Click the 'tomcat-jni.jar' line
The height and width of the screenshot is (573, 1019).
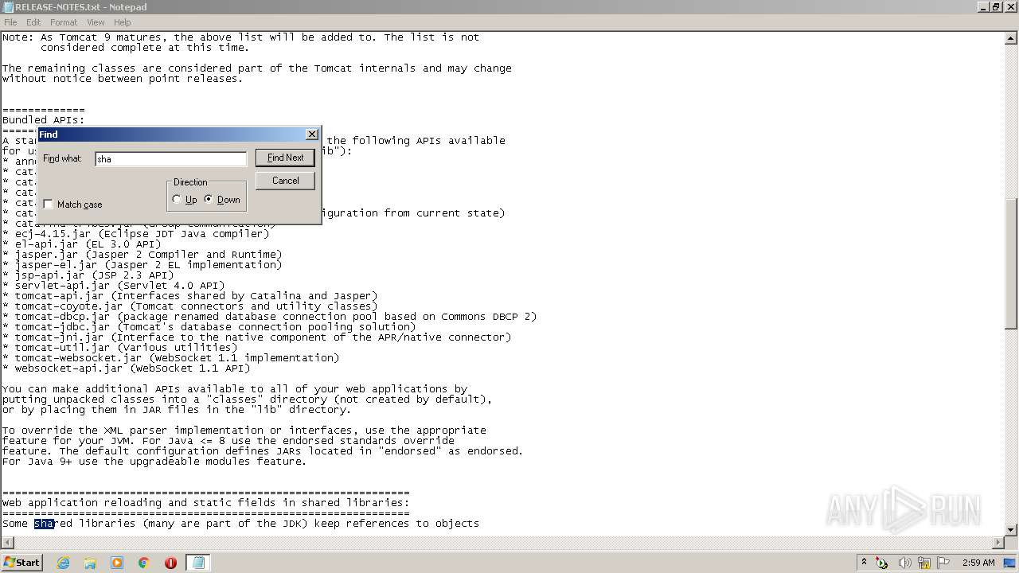tap(257, 337)
